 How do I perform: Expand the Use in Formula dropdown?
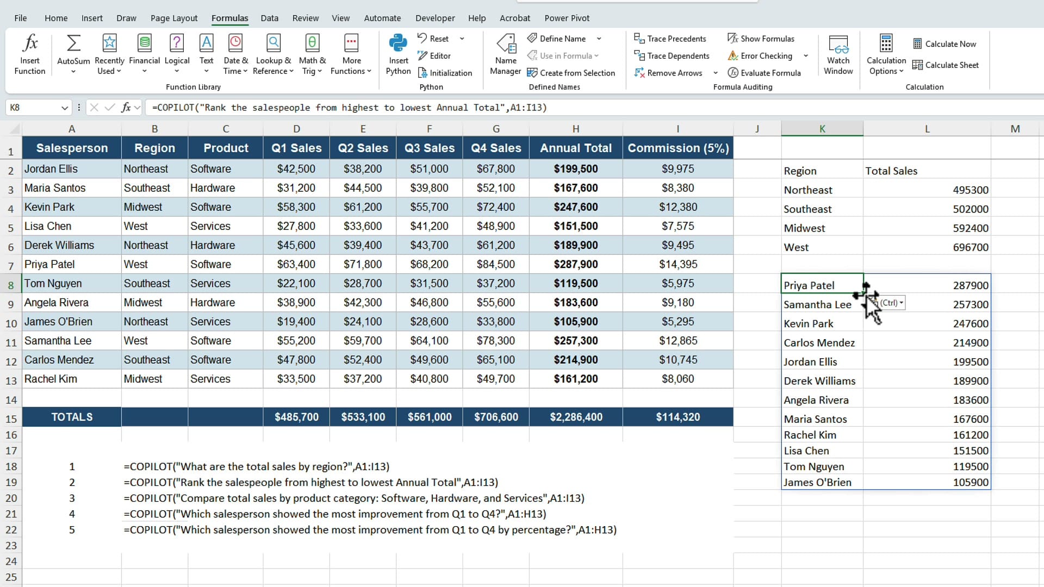pos(596,55)
